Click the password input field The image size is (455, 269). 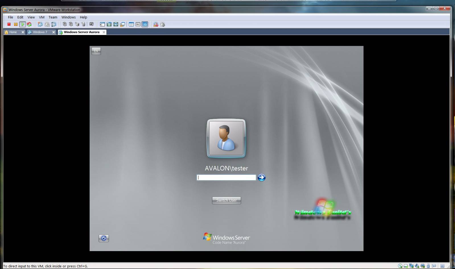[x=226, y=178]
